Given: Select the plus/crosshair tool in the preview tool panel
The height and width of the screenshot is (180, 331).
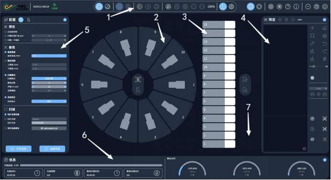Looking at the screenshot, I should pos(312,28).
